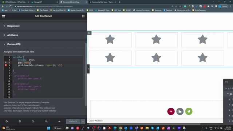Collapse the Elementor panel with side arrow

(88, 69)
